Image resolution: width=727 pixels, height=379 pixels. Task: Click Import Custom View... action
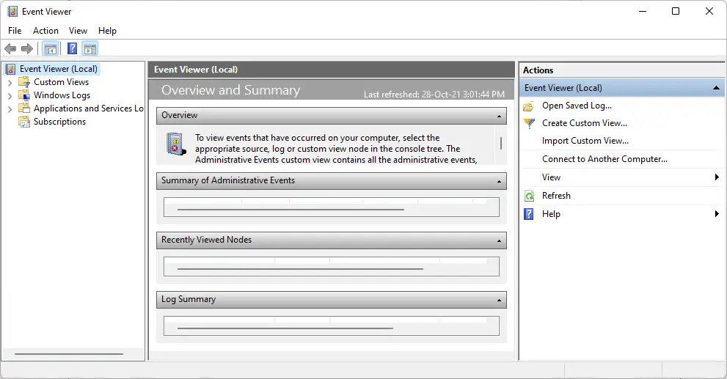coord(585,141)
